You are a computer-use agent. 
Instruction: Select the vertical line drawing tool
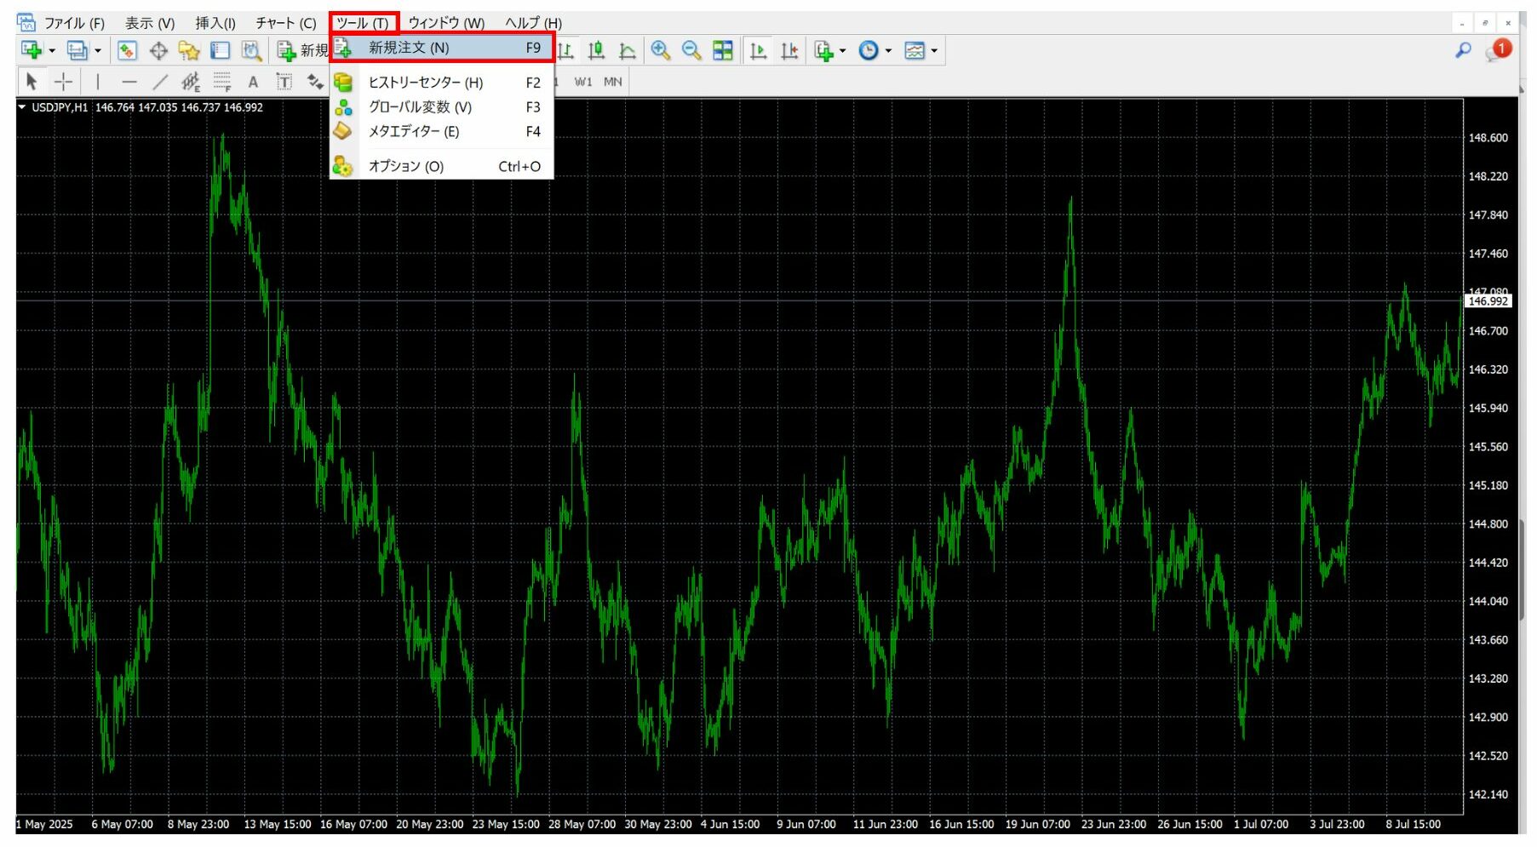coord(98,82)
